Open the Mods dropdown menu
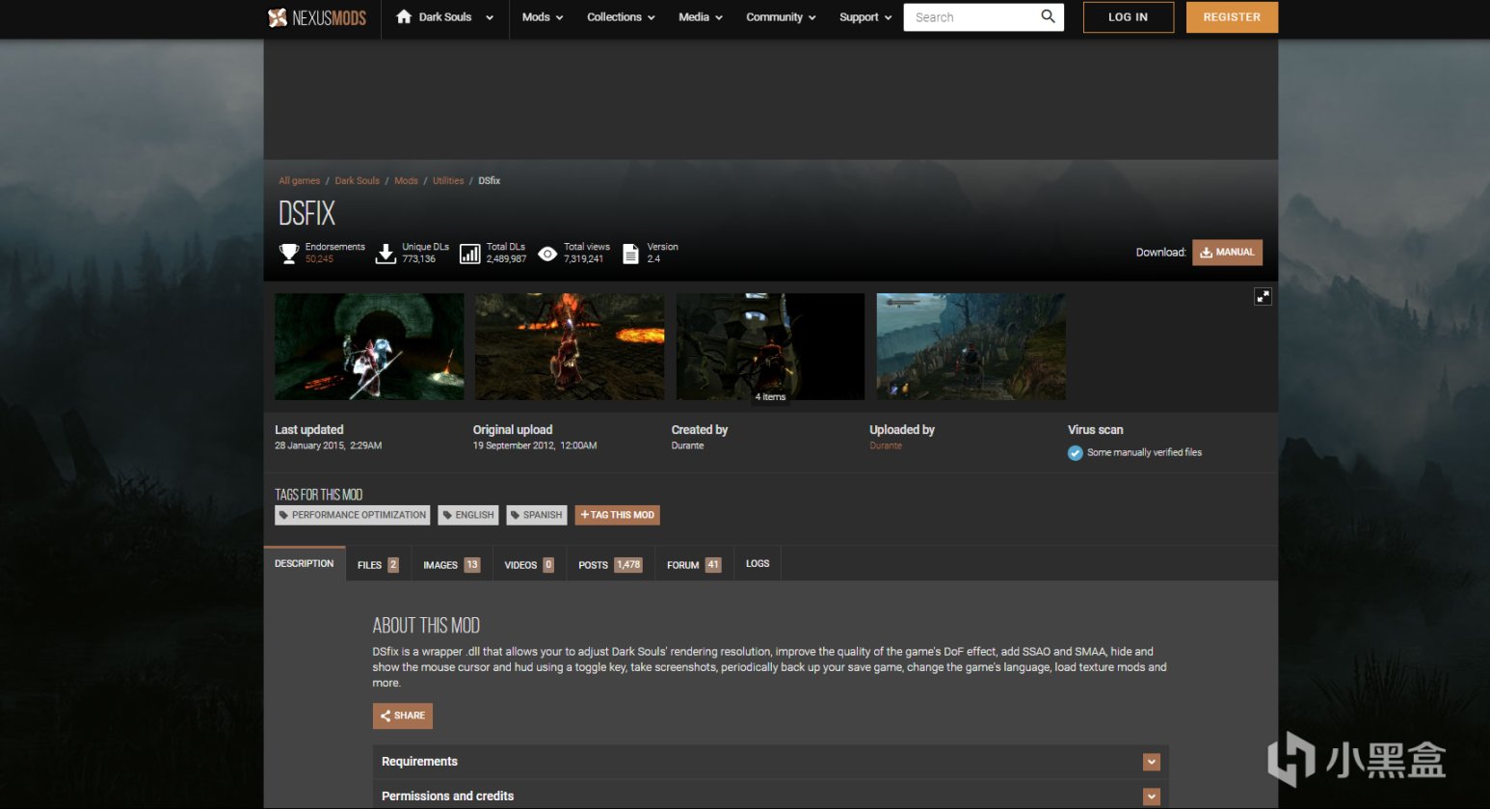Image resolution: width=1490 pixels, height=809 pixels. (x=543, y=16)
